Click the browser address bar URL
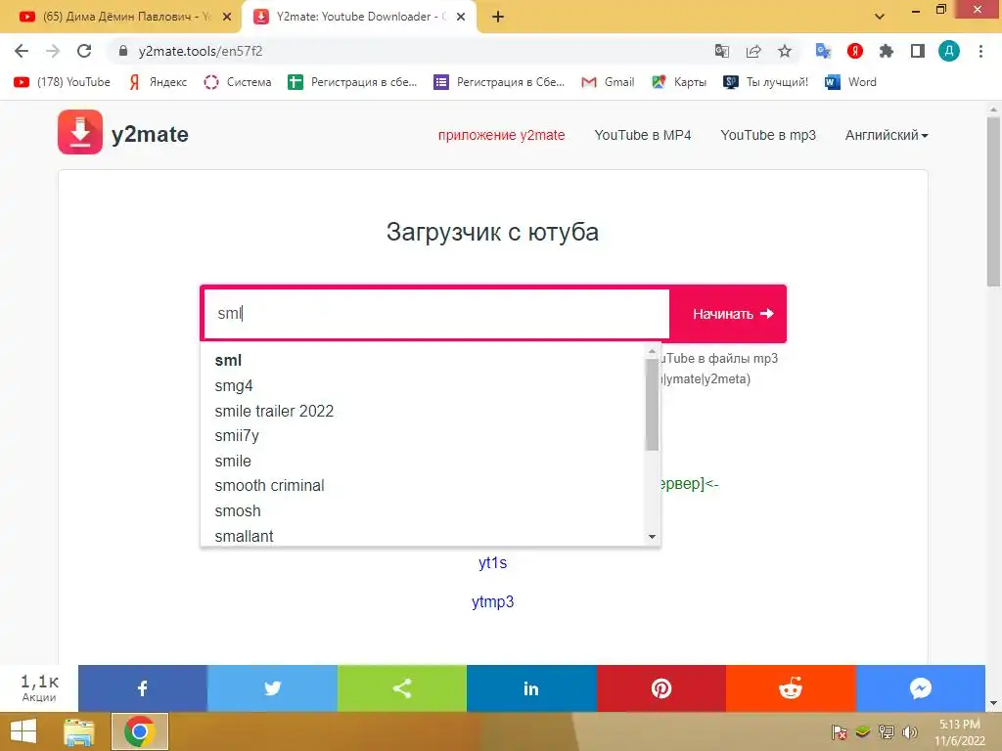Viewport: 1002px width, 751px height. 201,51
